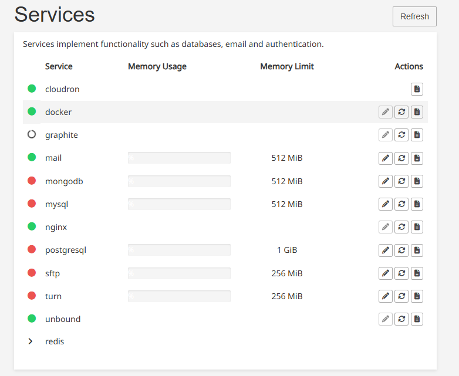Click postgresql memory usage bar
The width and height of the screenshot is (459, 376).
point(179,250)
